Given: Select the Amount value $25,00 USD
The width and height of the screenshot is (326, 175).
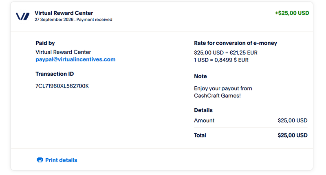Looking at the screenshot, I should click(x=293, y=120).
